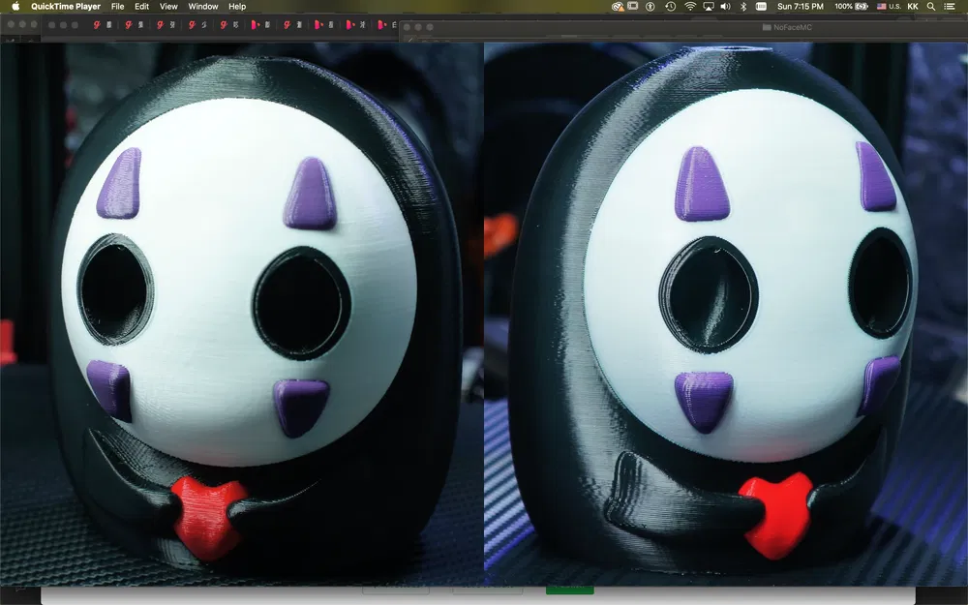Click the green button at the bottom
The image size is (968, 605).
pyautogui.click(x=569, y=590)
